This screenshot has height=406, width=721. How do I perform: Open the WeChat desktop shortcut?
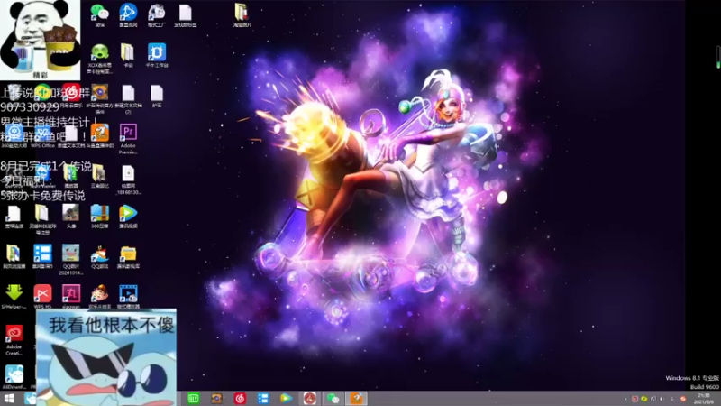pyautogui.click(x=99, y=15)
